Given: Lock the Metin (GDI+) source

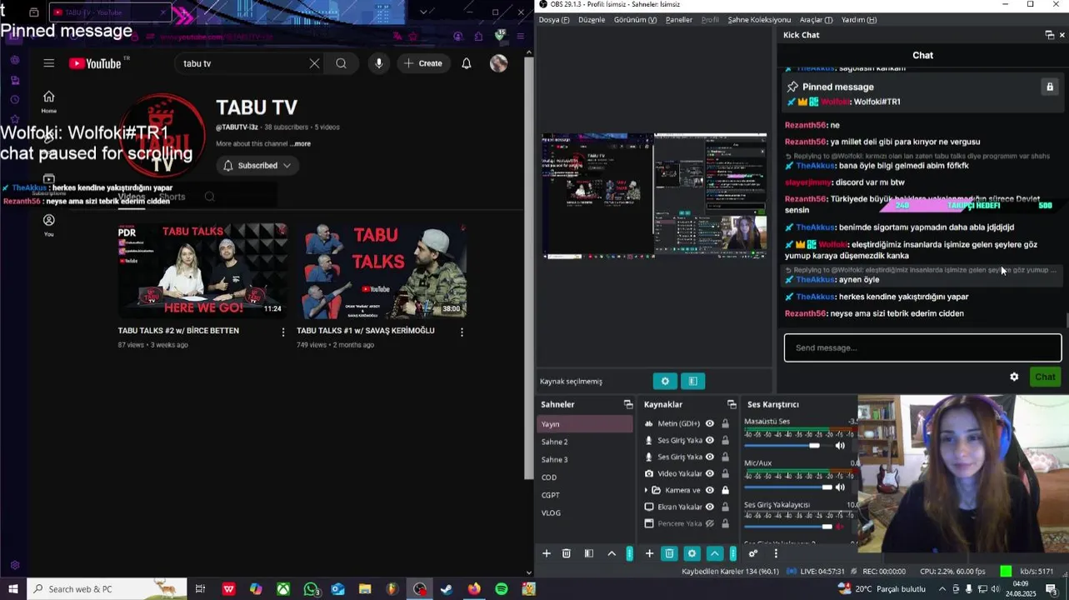Looking at the screenshot, I should point(725,423).
